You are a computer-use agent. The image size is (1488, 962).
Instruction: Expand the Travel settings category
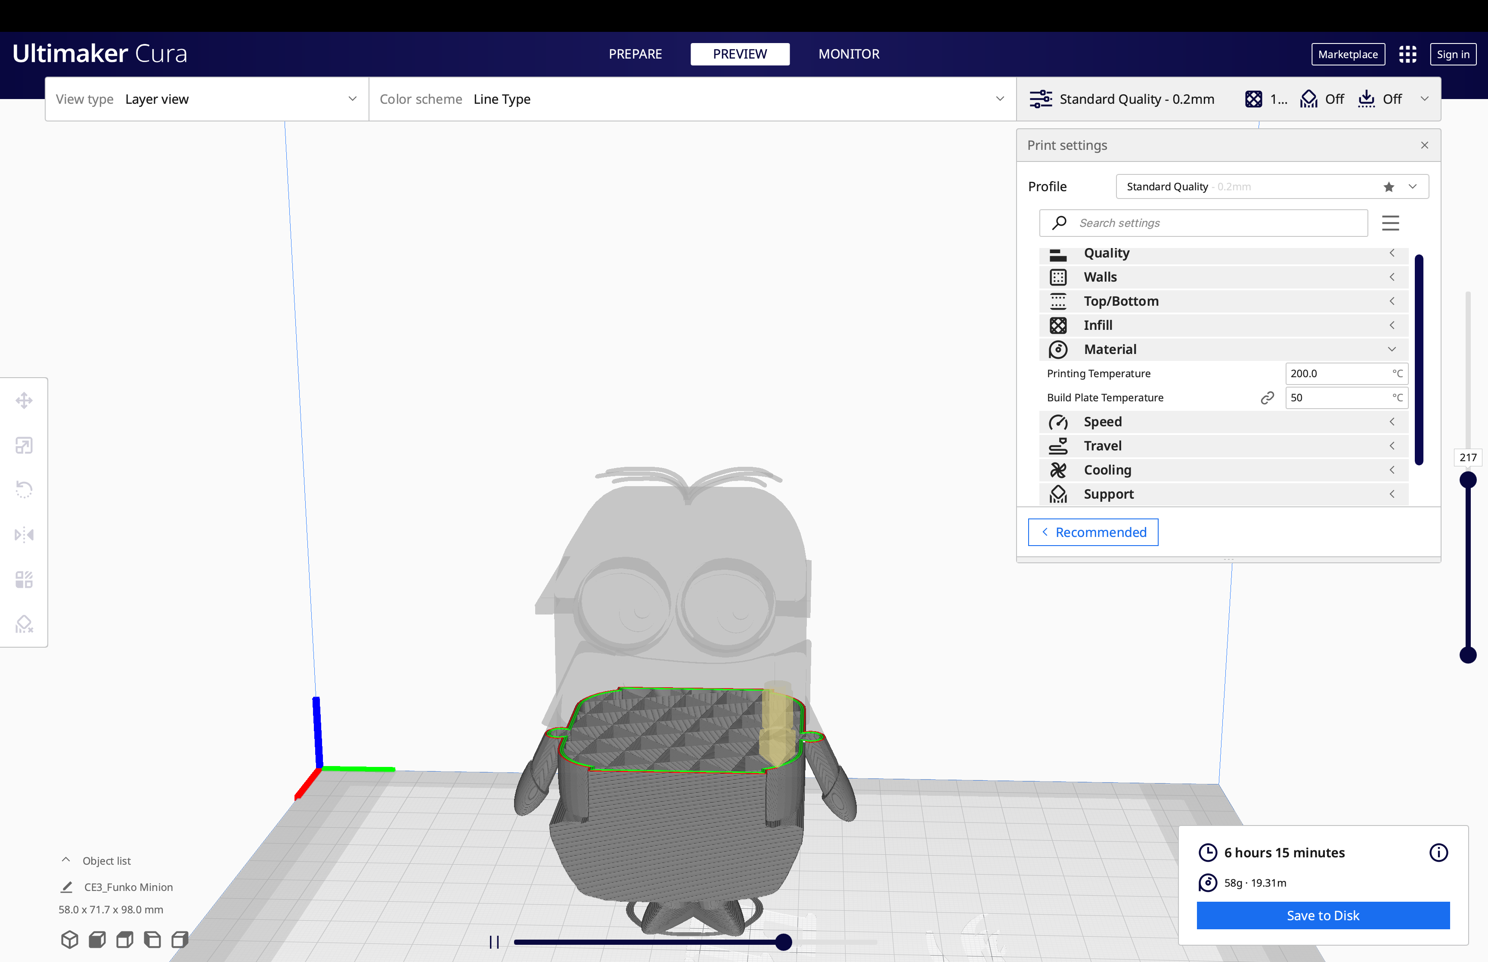(x=1223, y=445)
